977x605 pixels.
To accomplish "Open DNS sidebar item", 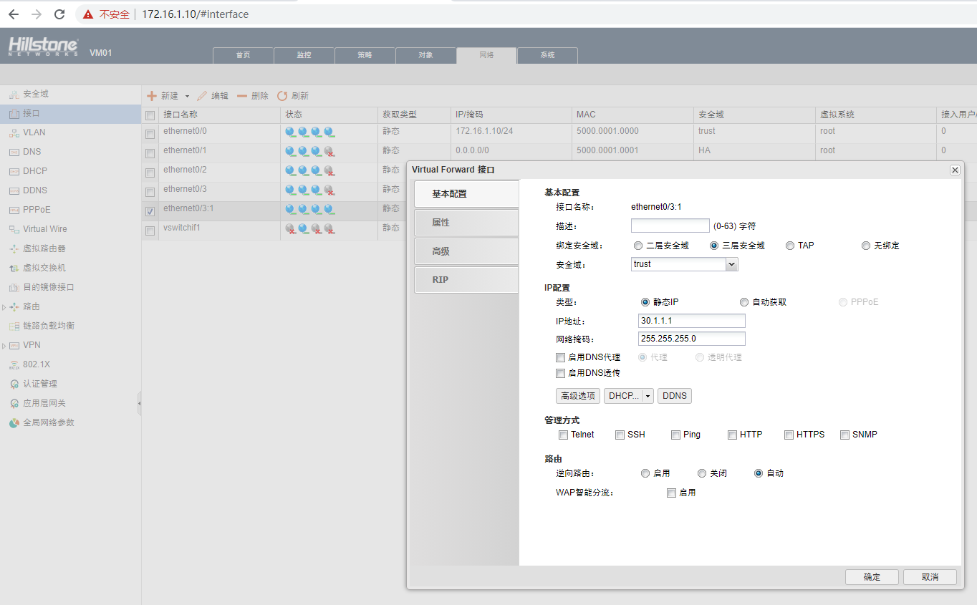I will pyautogui.click(x=32, y=152).
